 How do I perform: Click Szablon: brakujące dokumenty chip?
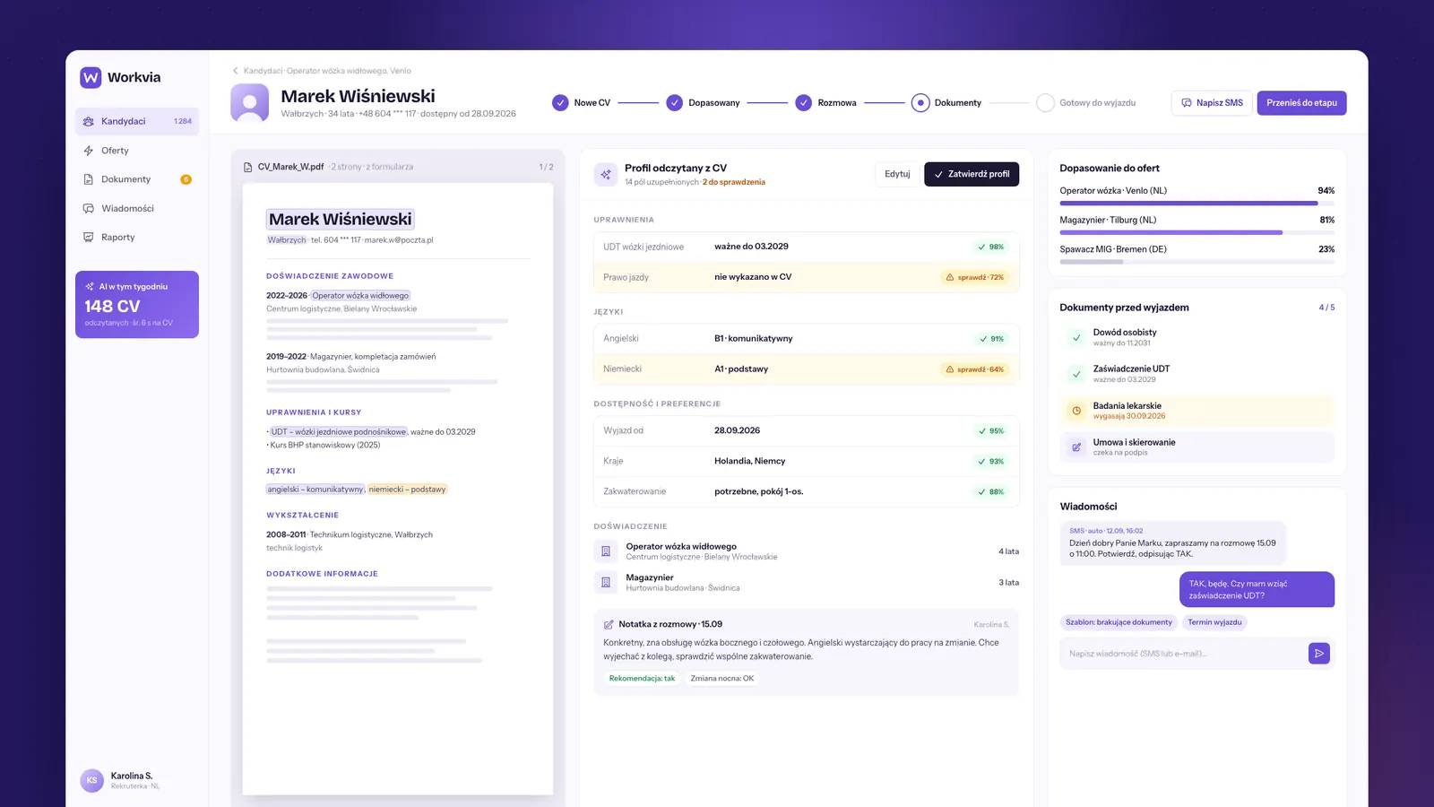(1119, 622)
